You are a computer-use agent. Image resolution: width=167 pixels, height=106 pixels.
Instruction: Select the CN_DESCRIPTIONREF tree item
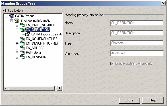(42, 43)
